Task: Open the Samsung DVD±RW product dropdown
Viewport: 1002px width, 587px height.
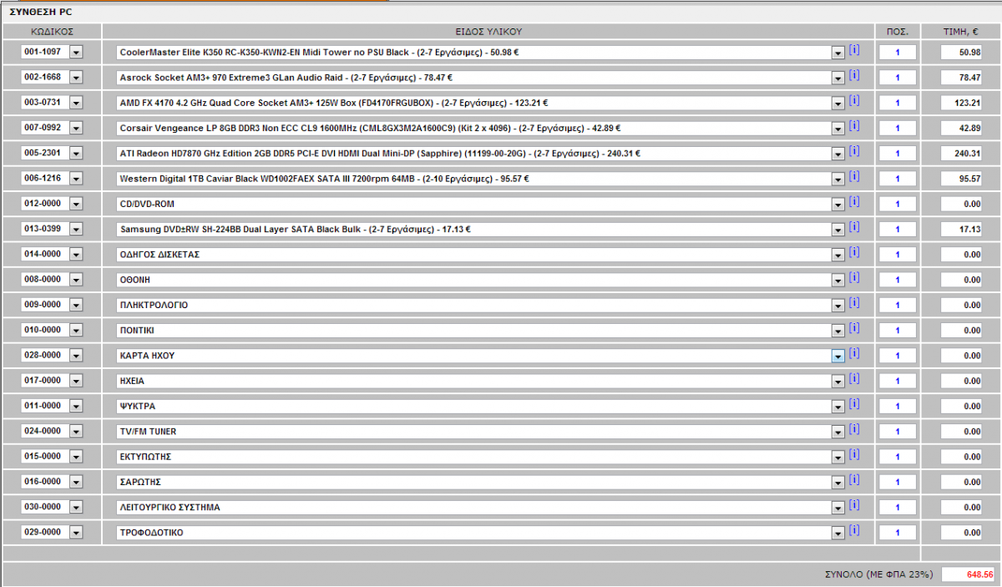Action: (x=838, y=230)
